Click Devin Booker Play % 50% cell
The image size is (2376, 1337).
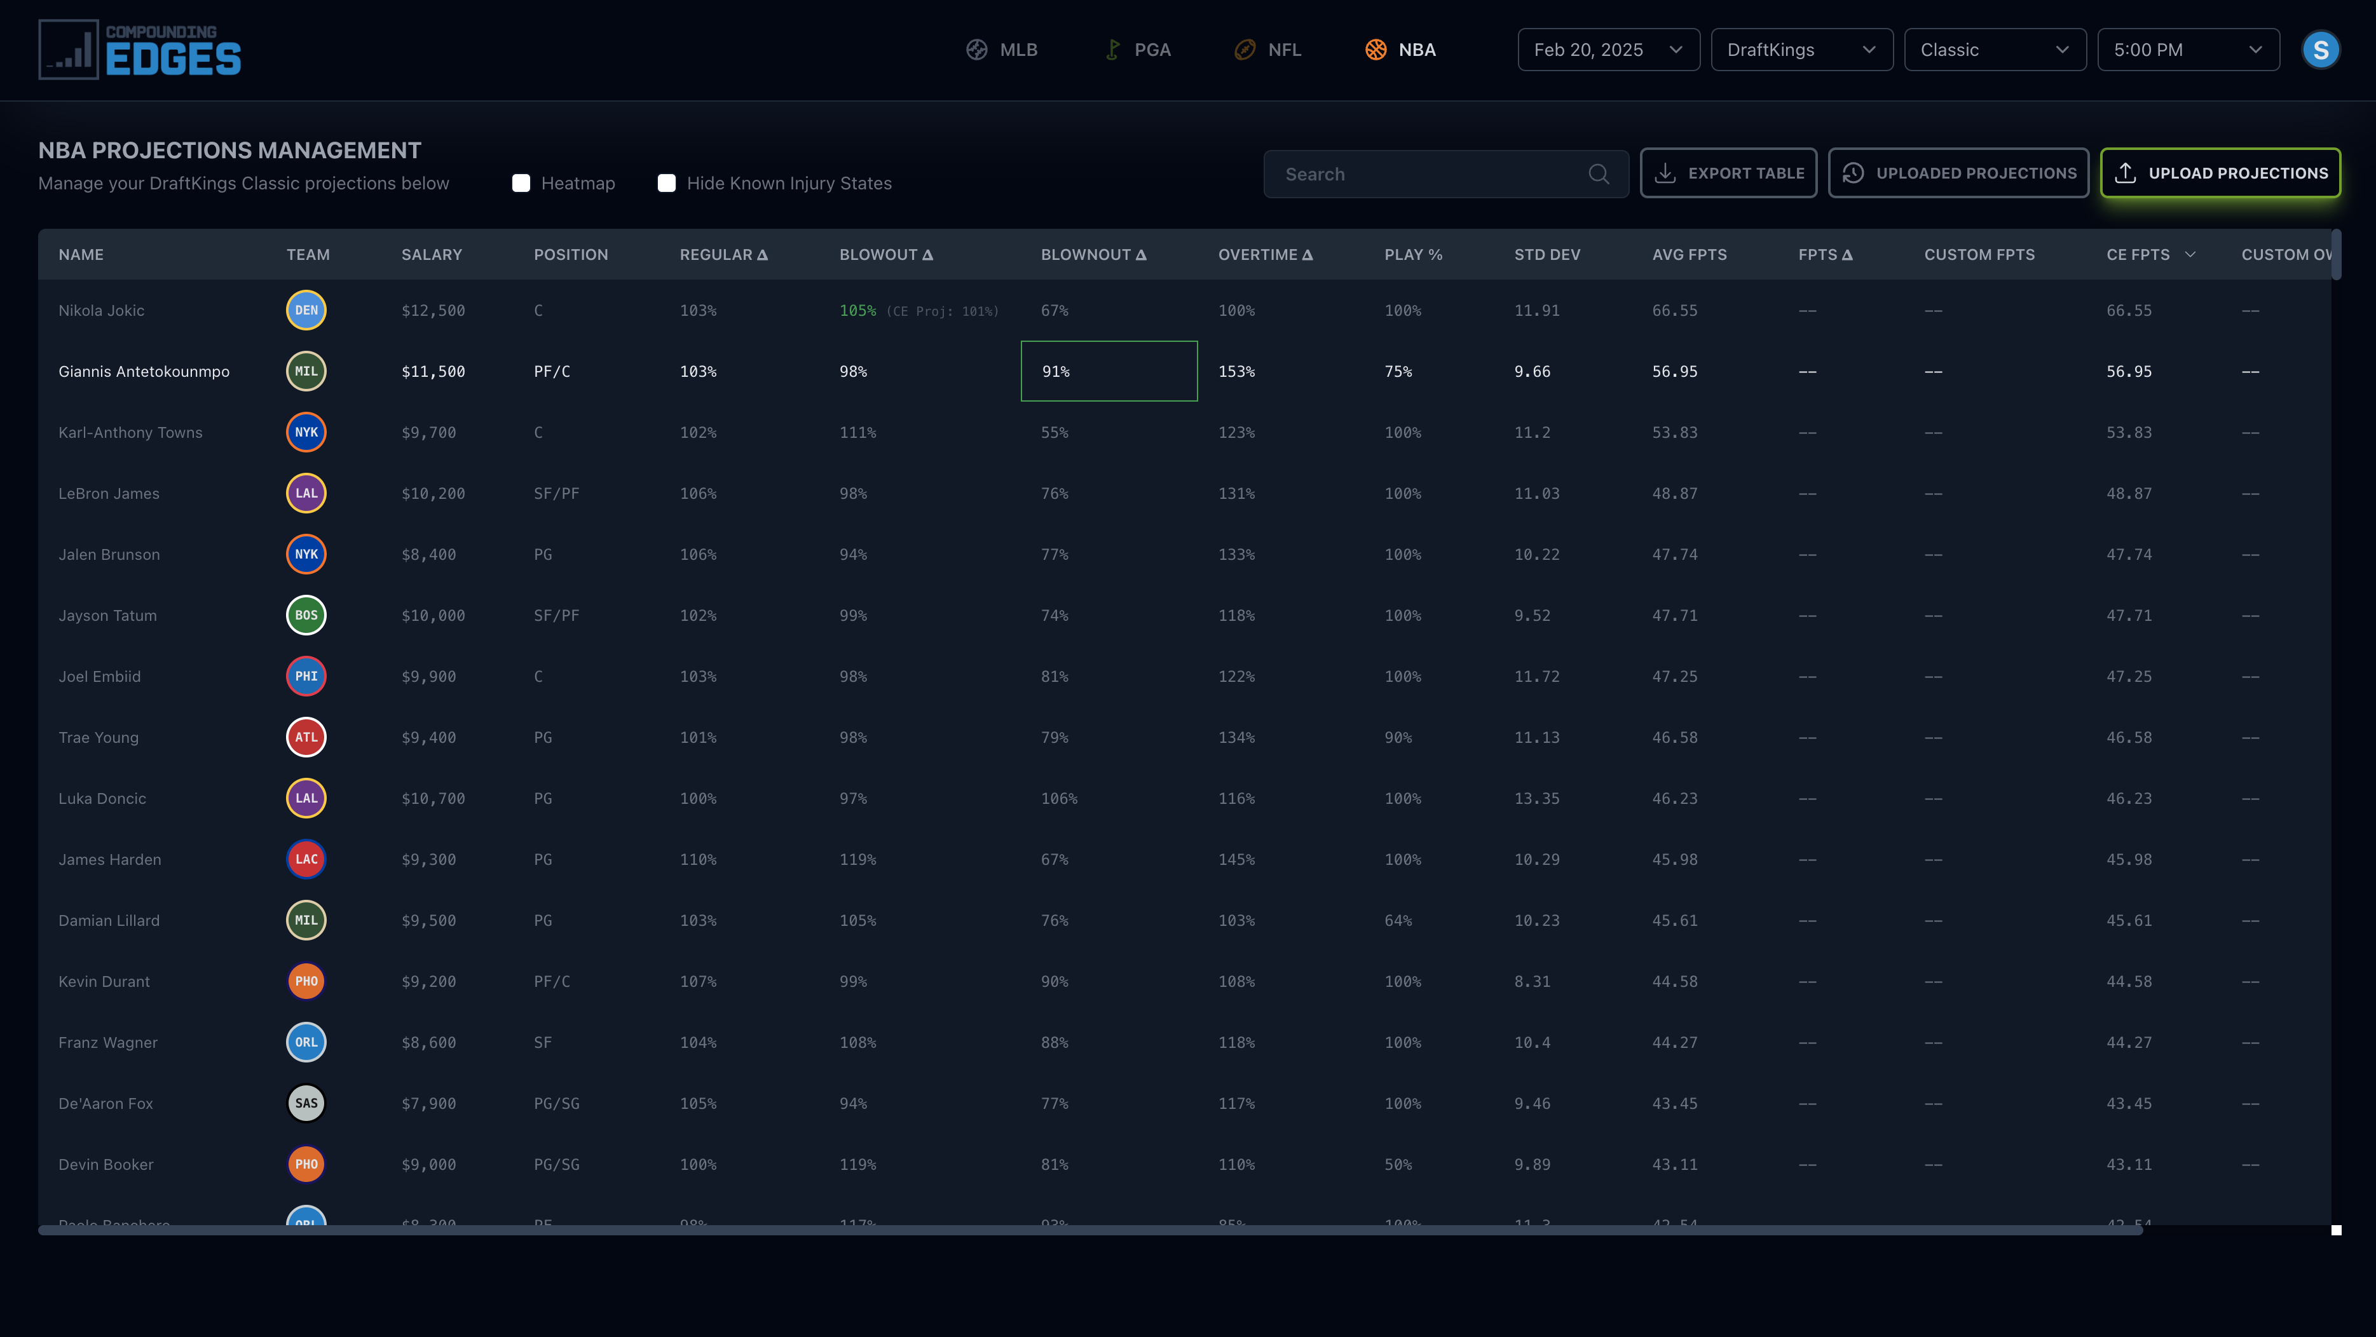1398,1164
